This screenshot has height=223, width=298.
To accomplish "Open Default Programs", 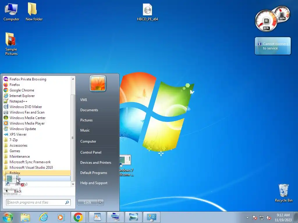I will (94, 173).
